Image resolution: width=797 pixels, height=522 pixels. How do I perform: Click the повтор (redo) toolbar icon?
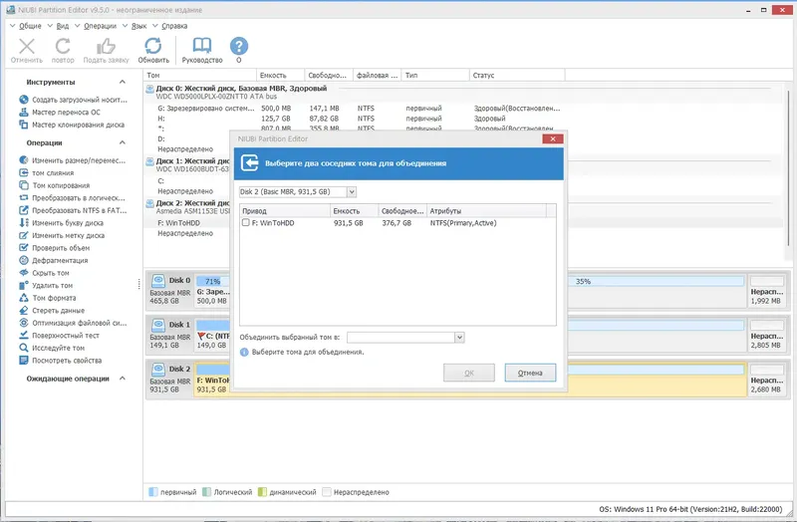(63, 46)
